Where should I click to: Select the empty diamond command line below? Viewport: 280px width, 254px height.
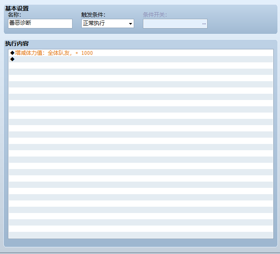coord(141,59)
